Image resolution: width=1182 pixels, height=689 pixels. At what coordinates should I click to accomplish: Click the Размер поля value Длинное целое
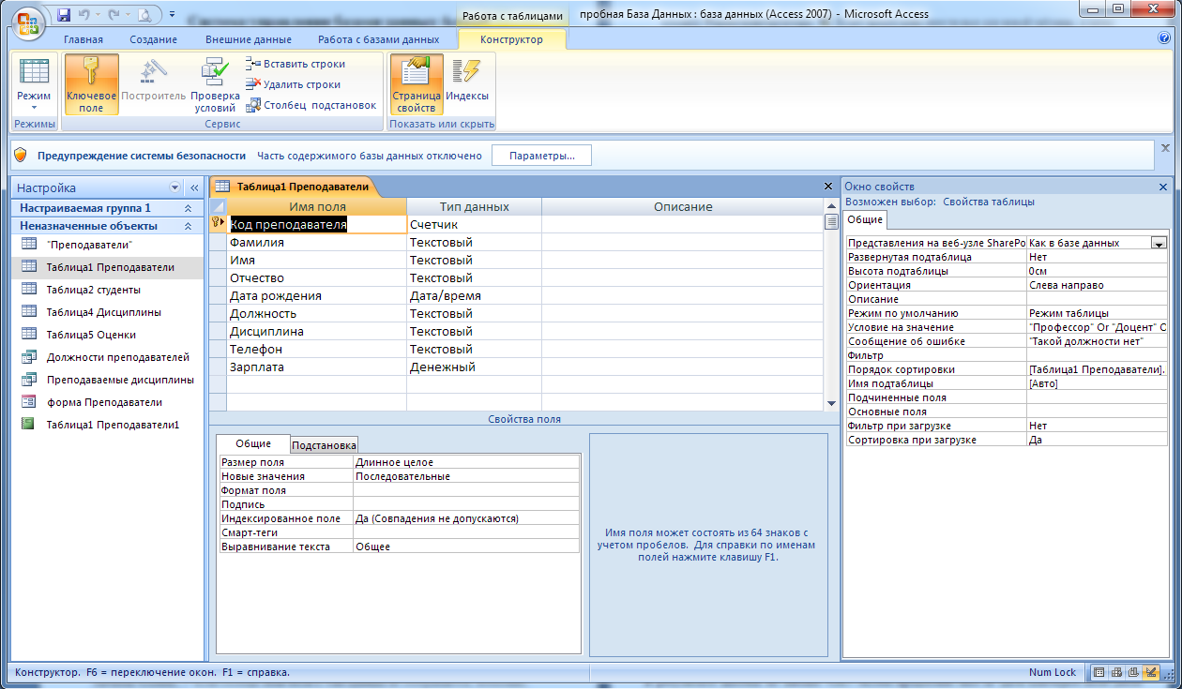click(x=466, y=462)
